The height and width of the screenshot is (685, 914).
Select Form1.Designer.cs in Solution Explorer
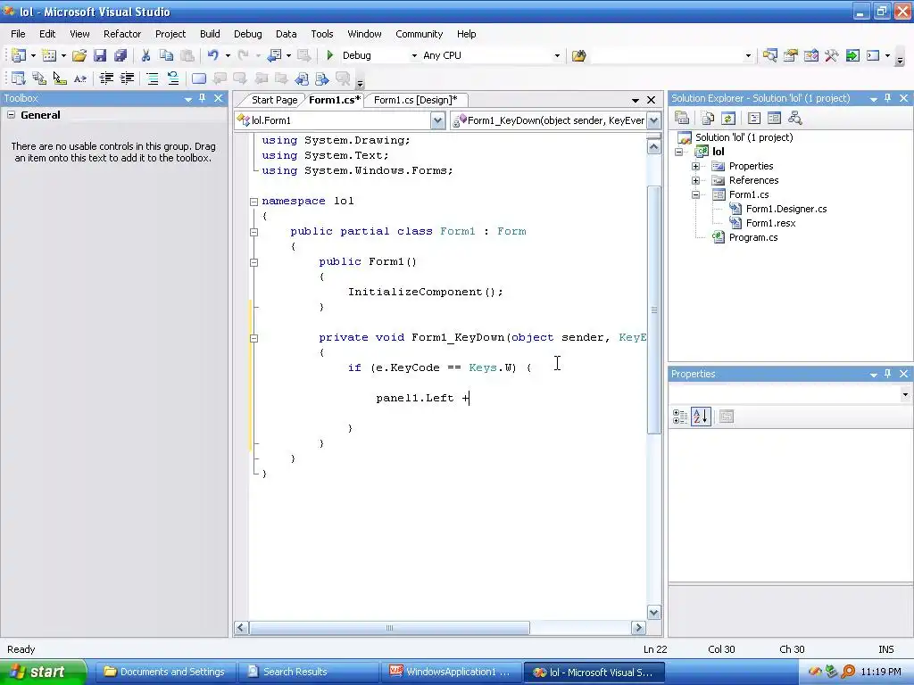(x=785, y=209)
